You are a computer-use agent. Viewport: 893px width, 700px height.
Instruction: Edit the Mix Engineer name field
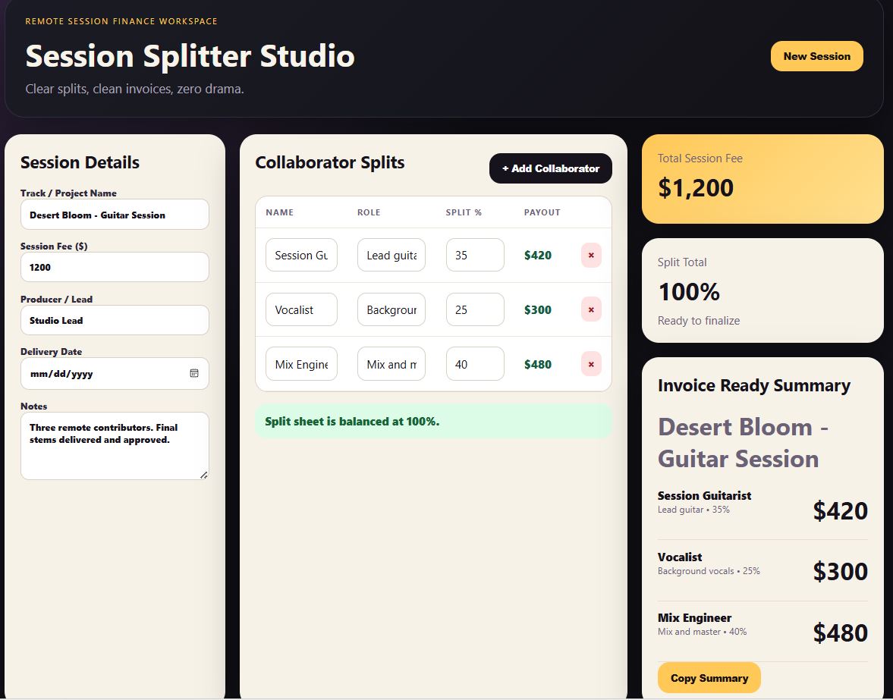[301, 364]
